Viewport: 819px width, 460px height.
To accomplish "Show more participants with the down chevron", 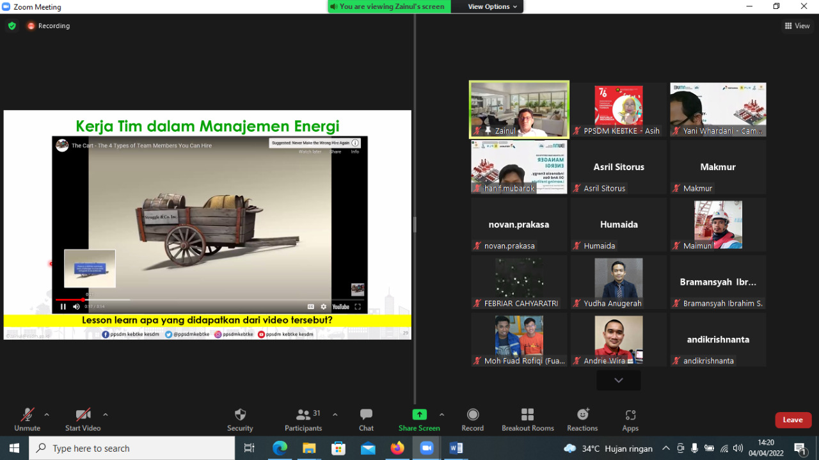I will click(x=619, y=380).
